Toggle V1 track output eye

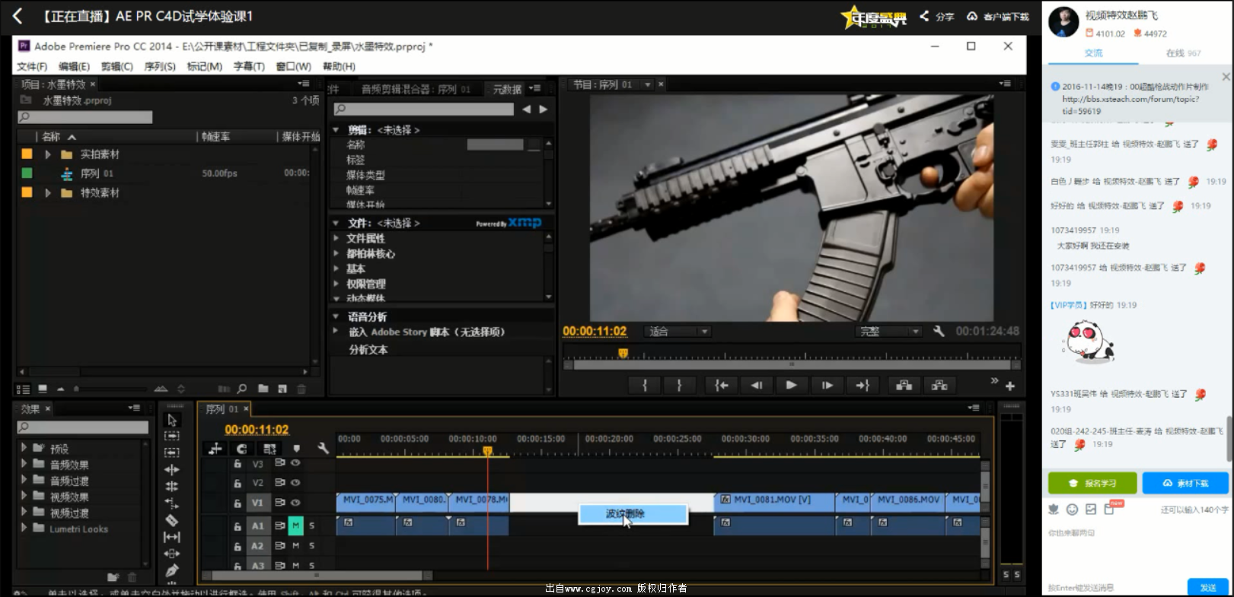pyautogui.click(x=295, y=503)
